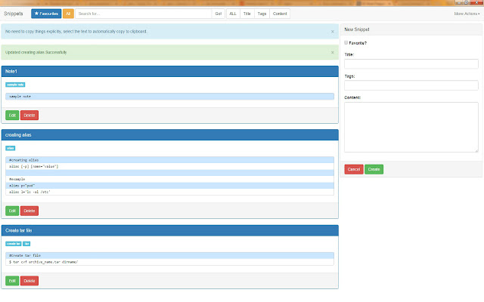
Task: Click the 'tar' tag label
Action: 26,244
